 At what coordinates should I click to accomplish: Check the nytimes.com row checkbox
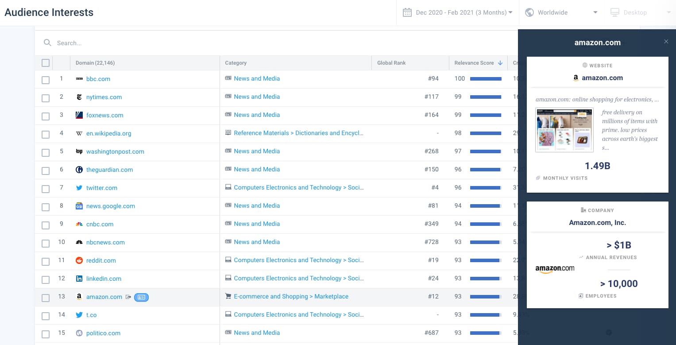[46, 98]
